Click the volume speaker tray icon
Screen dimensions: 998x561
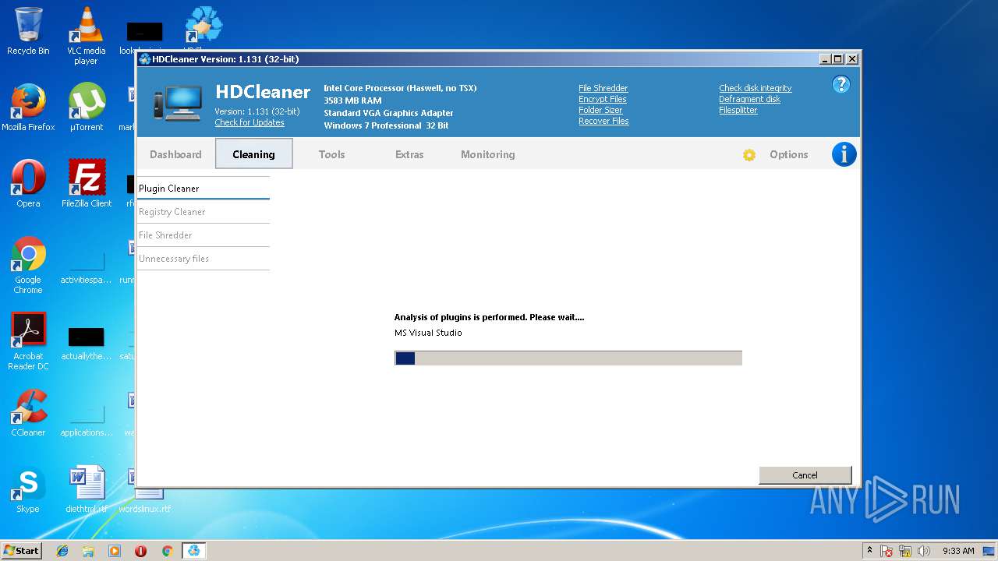coord(924,551)
